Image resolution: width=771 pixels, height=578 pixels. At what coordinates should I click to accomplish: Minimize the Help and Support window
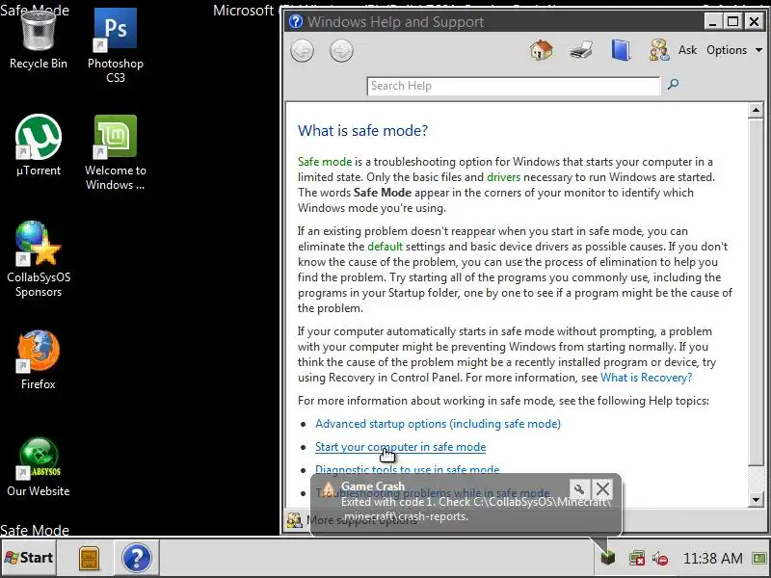712,21
